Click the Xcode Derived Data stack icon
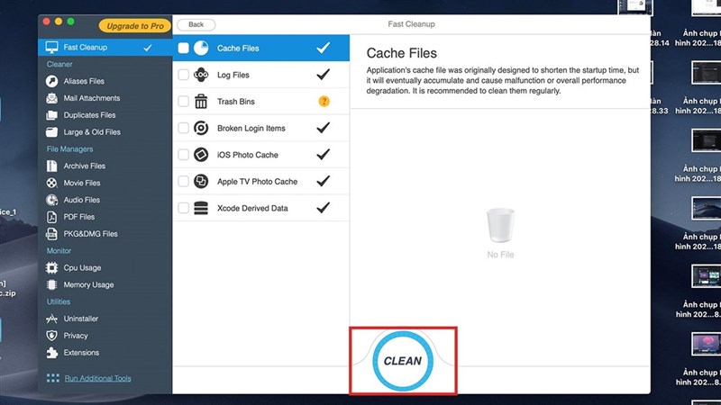Screen dimensions: 721x405 point(201,208)
